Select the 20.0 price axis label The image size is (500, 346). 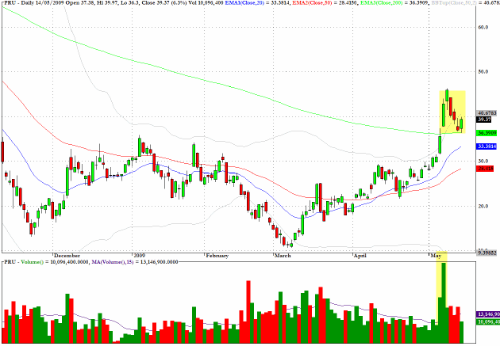(x=483, y=206)
